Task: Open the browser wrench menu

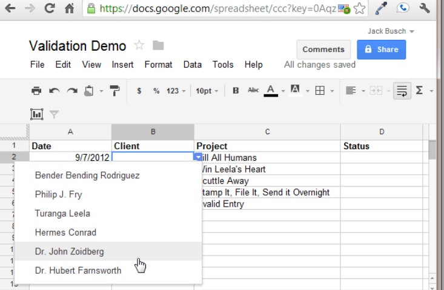Action: [x=425, y=8]
